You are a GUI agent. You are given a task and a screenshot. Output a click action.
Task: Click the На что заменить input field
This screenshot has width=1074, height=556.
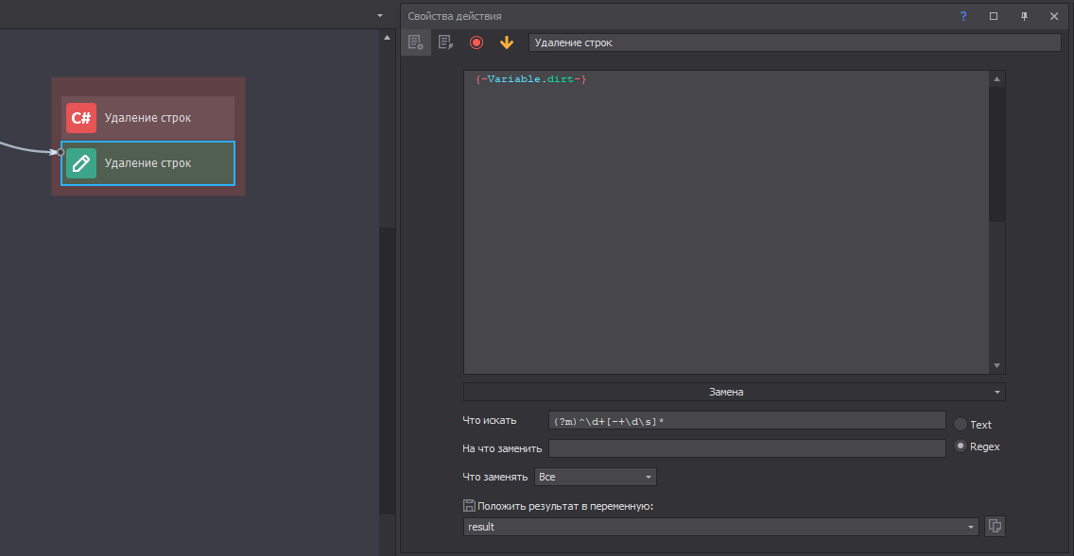[747, 448]
